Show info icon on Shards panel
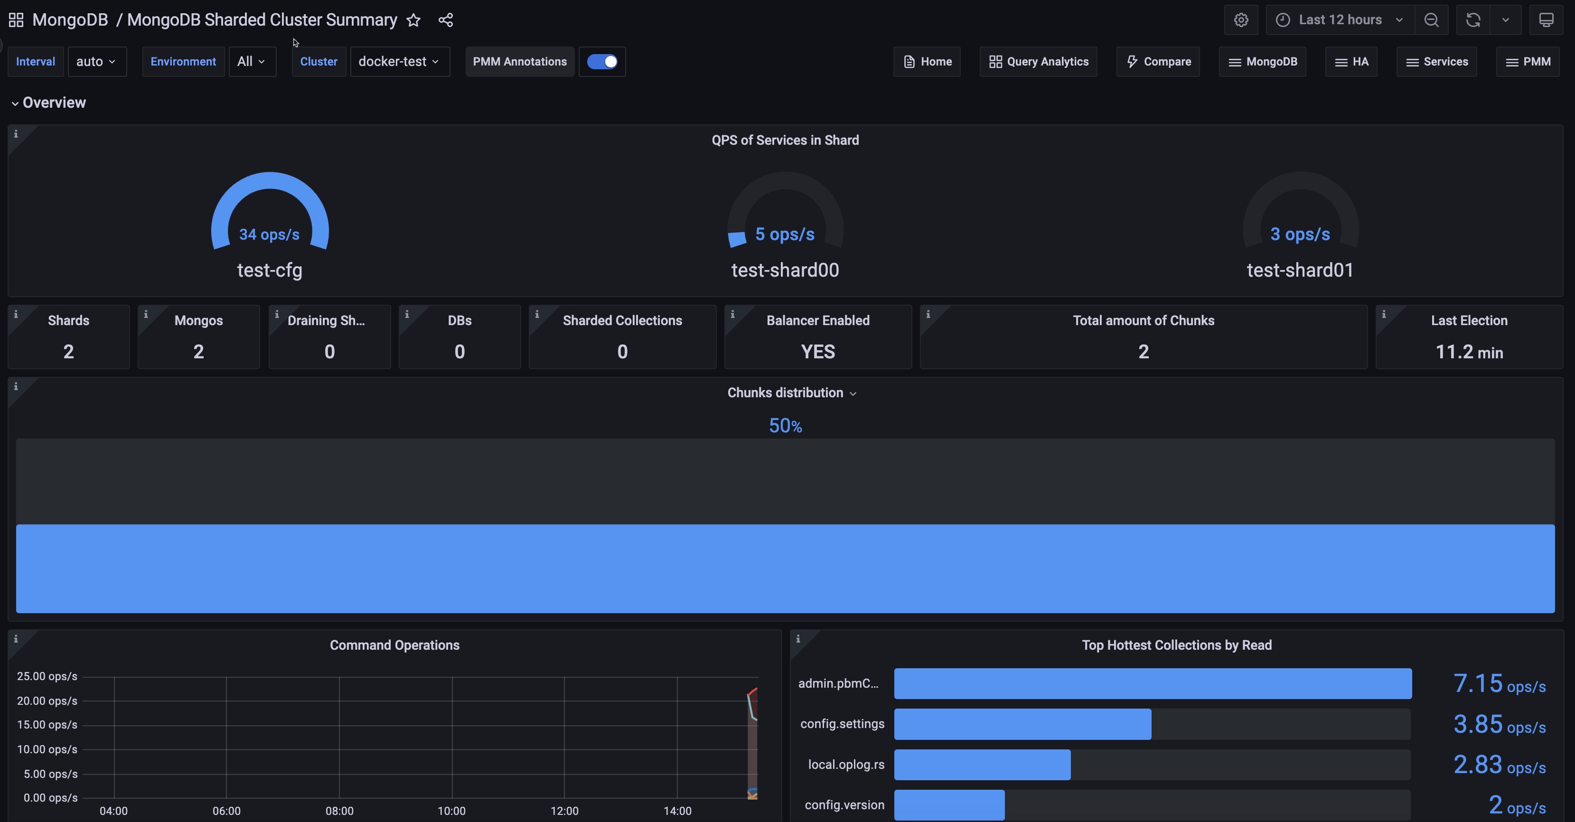Screen dimensions: 1575x822 (16, 314)
